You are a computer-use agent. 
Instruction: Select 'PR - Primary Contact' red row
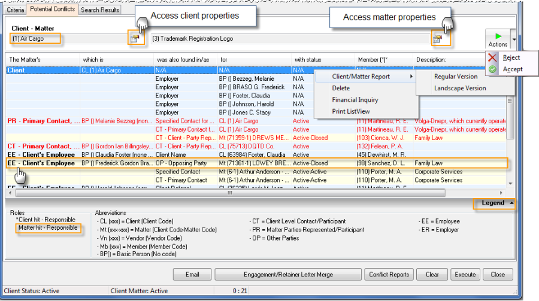256,121
